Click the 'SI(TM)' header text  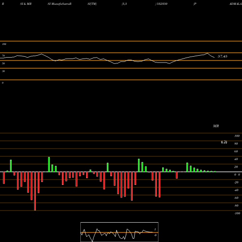pos(92,4)
